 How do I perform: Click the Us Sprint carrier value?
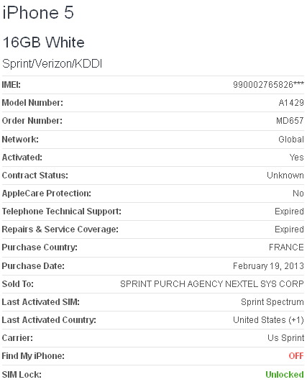(285, 338)
